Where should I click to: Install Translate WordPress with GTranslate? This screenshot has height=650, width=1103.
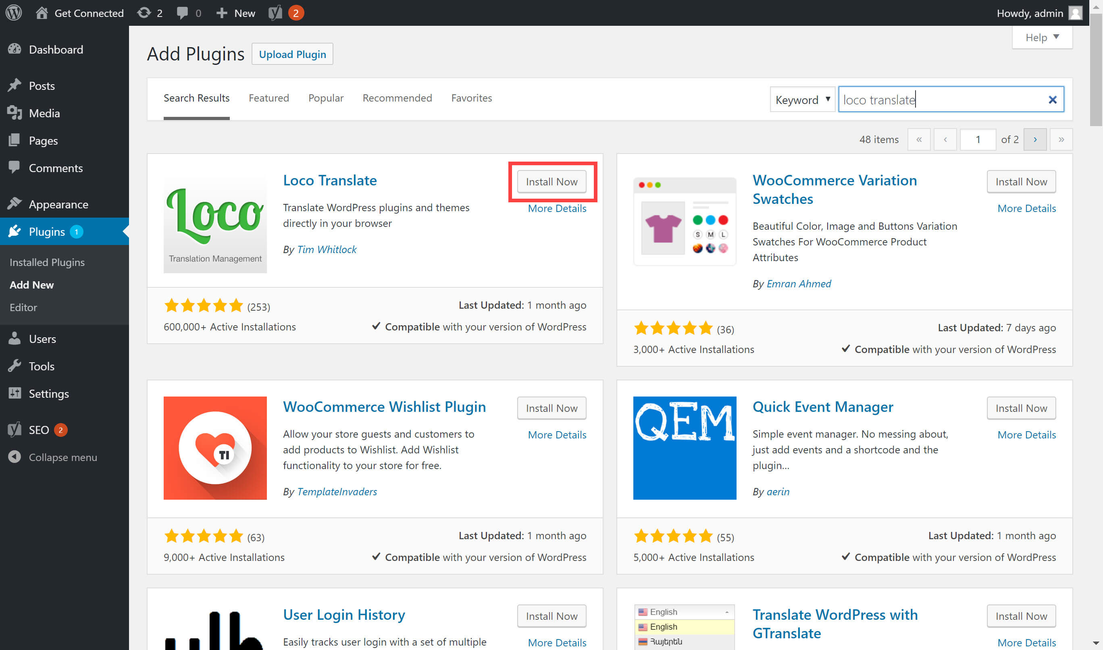pyautogui.click(x=1021, y=616)
